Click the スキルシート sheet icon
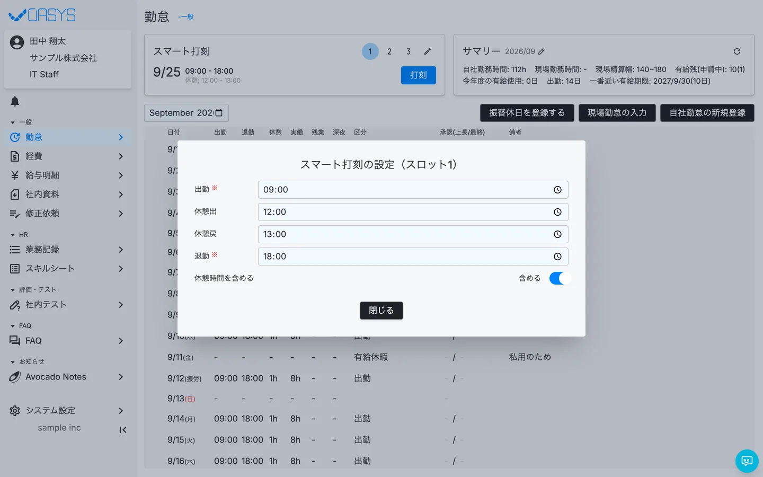This screenshot has width=763, height=477. coord(15,269)
